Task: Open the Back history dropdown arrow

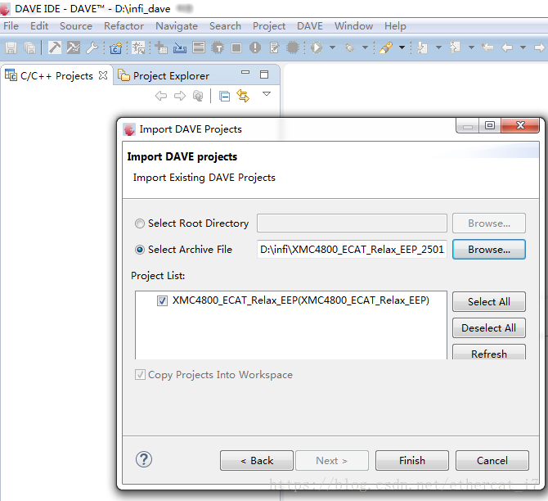Action: pyautogui.click(x=523, y=47)
